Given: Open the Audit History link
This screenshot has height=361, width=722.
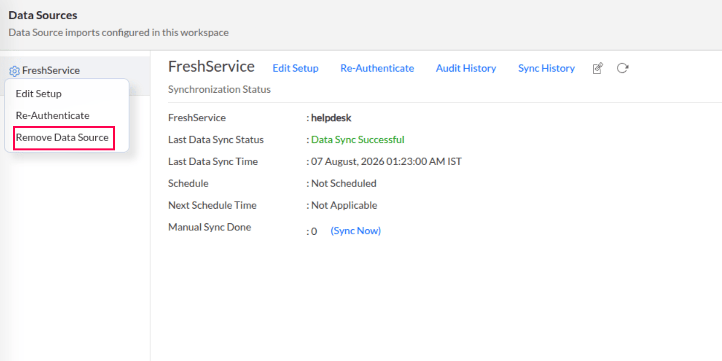Looking at the screenshot, I should (x=466, y=69).
